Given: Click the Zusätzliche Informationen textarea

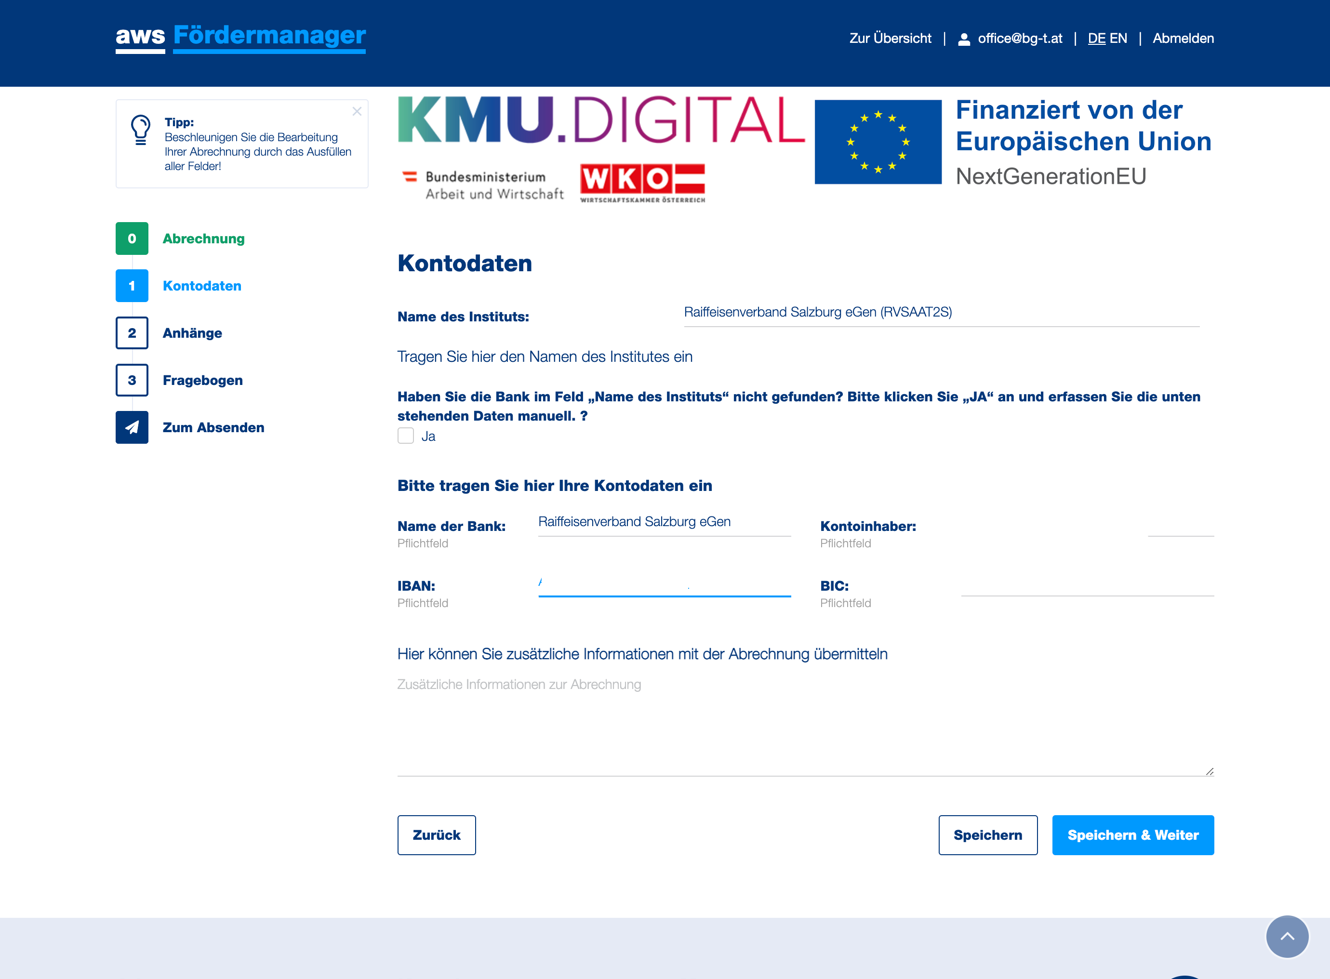Looking at the screenshot, I should tap(805, 723).
